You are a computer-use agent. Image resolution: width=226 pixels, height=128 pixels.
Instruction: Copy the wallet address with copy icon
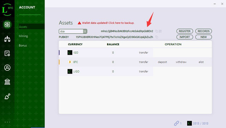[157, 31]
